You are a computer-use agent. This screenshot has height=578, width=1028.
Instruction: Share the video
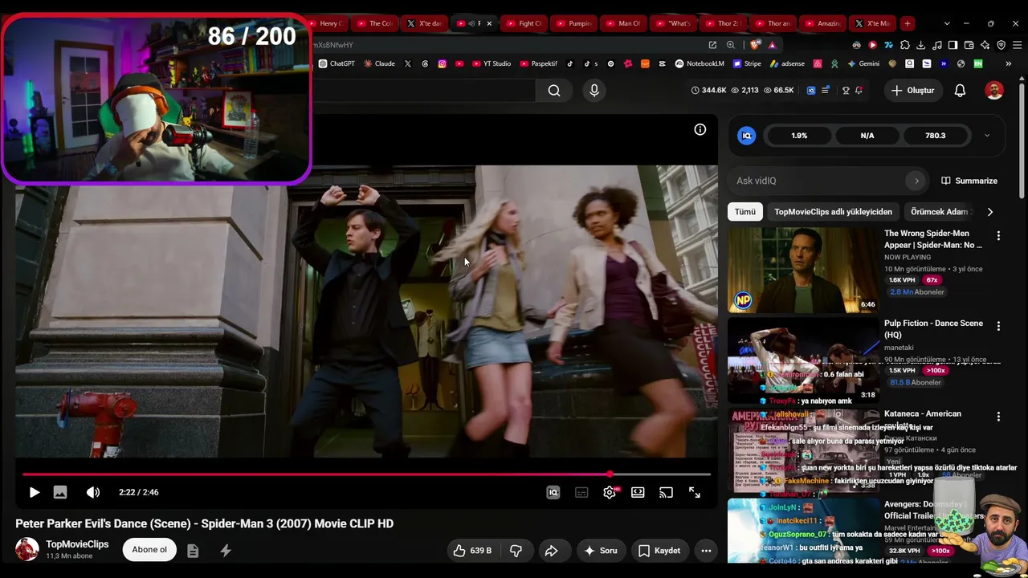(552, 551)
